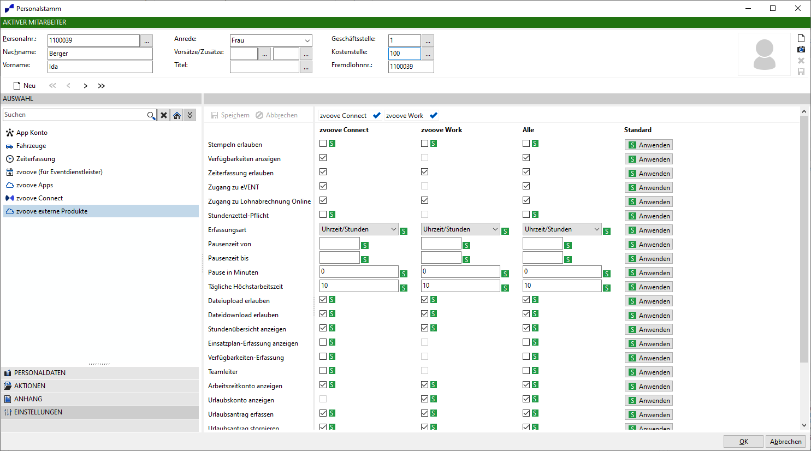Open the AKTIONEN section
811x451 pixels.
[100, 386]
